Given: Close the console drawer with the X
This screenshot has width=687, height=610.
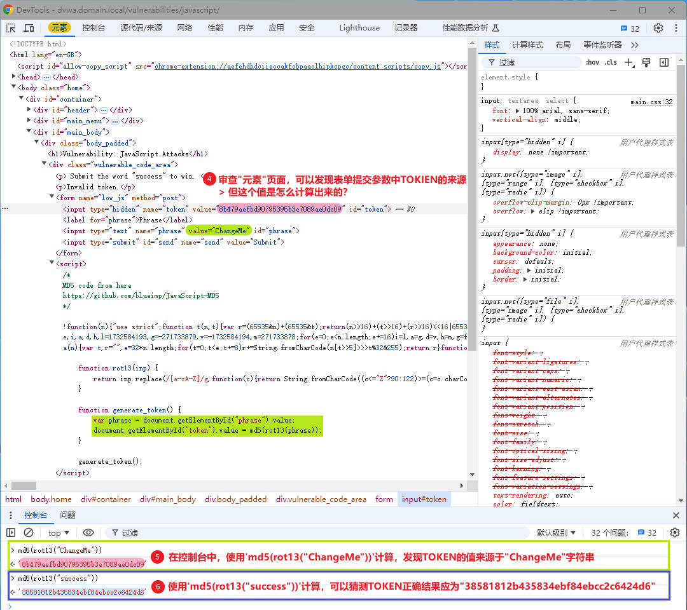Looking at the screenshot, I should coord(676,515).
